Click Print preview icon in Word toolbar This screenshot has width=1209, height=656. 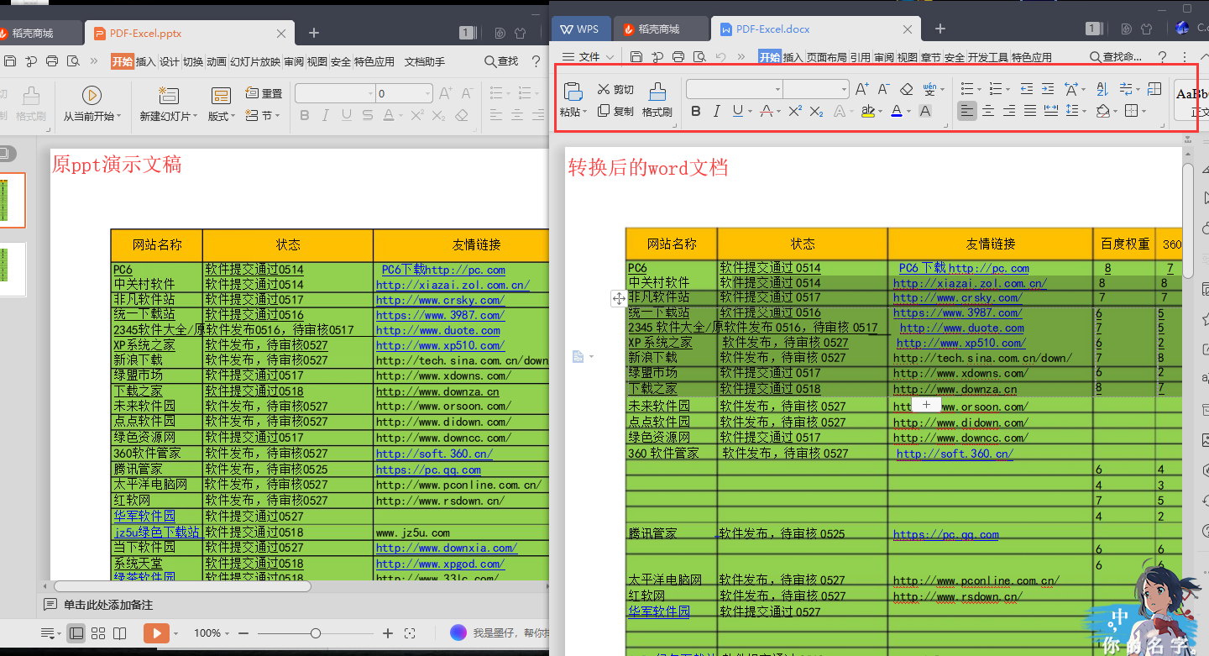tap(699, 57)
